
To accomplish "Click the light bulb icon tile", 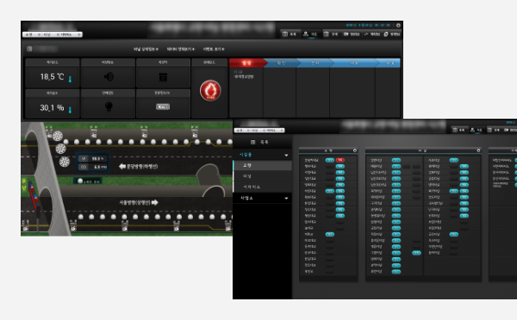I will 109,107.
